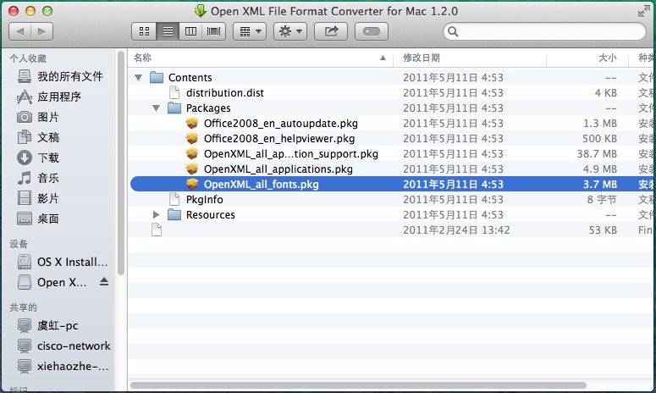Eject the Open X... volume
This screenshot has height=393, width=656.
[x=104, y=282]
